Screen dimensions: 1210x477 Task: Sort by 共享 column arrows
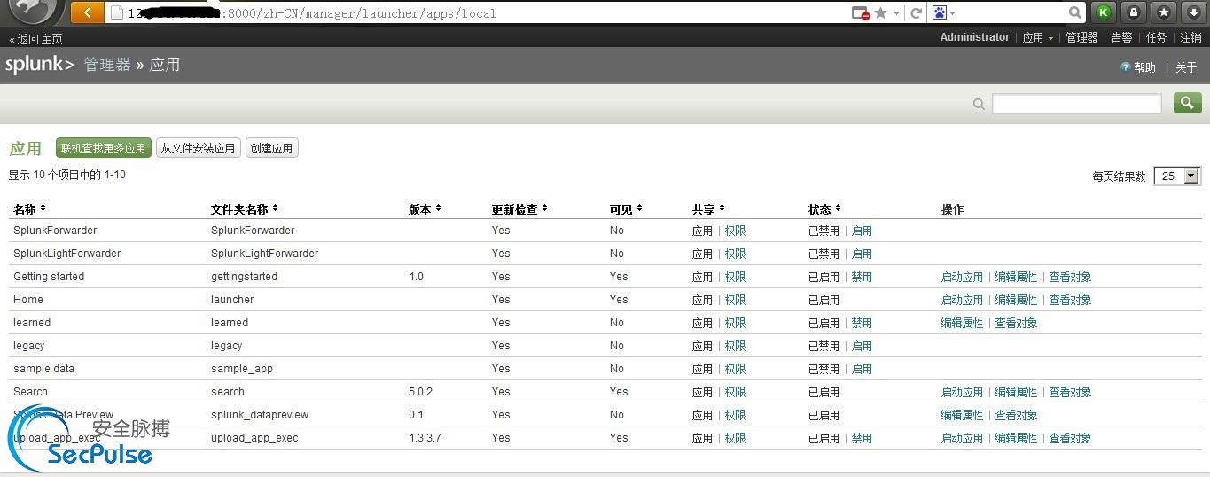click(722, 208)
